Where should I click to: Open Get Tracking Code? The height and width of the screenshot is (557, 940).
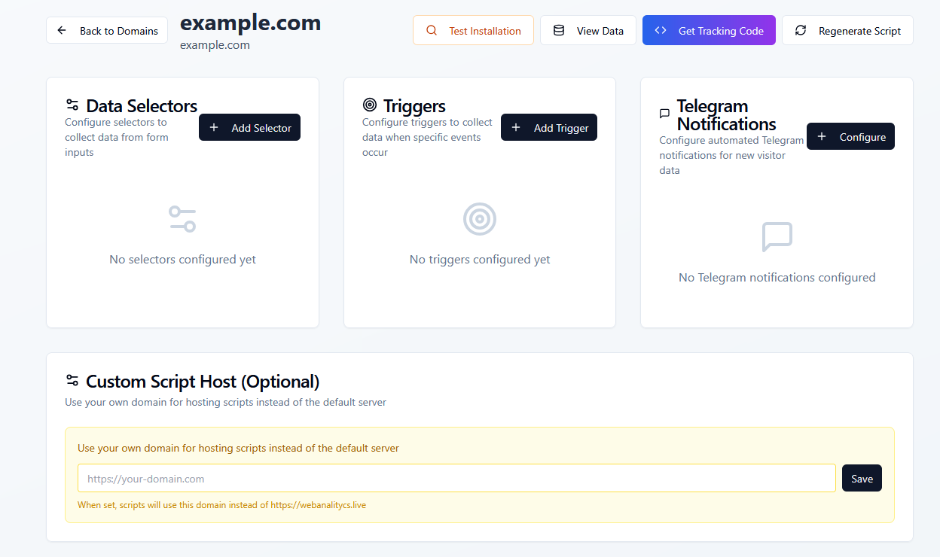(x=709, y=31)
